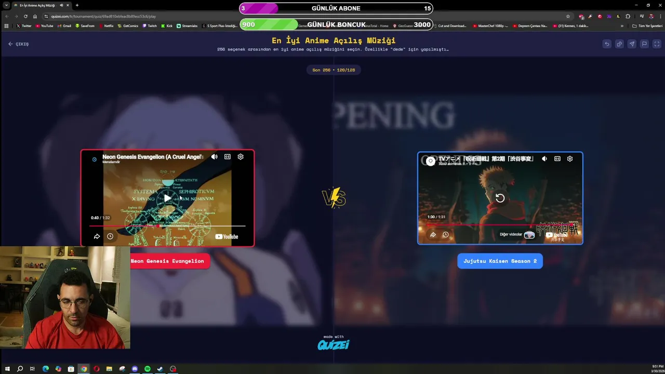The width and height of the screenshot is (665, 374).
Task: Vote for Jujutsu Kaisen Season 2 button
Action: pos(500,261)
